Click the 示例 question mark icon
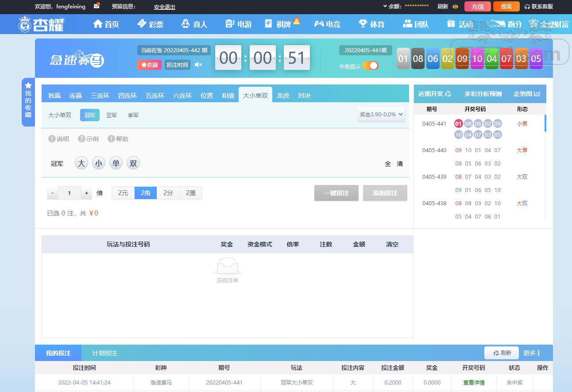This screenshot has height=392, width=572. [x=81, y=139]
